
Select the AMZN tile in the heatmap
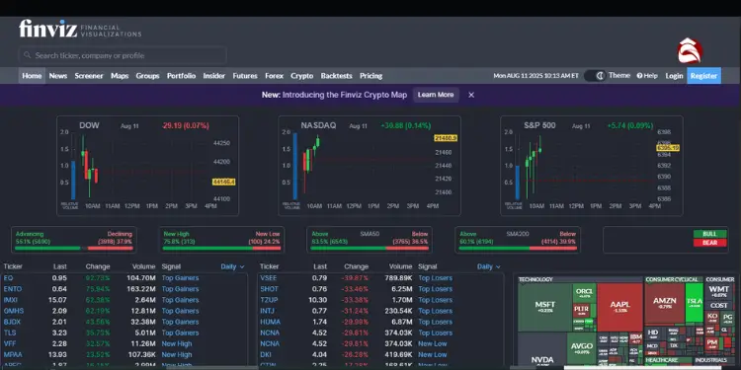(665, 303)
